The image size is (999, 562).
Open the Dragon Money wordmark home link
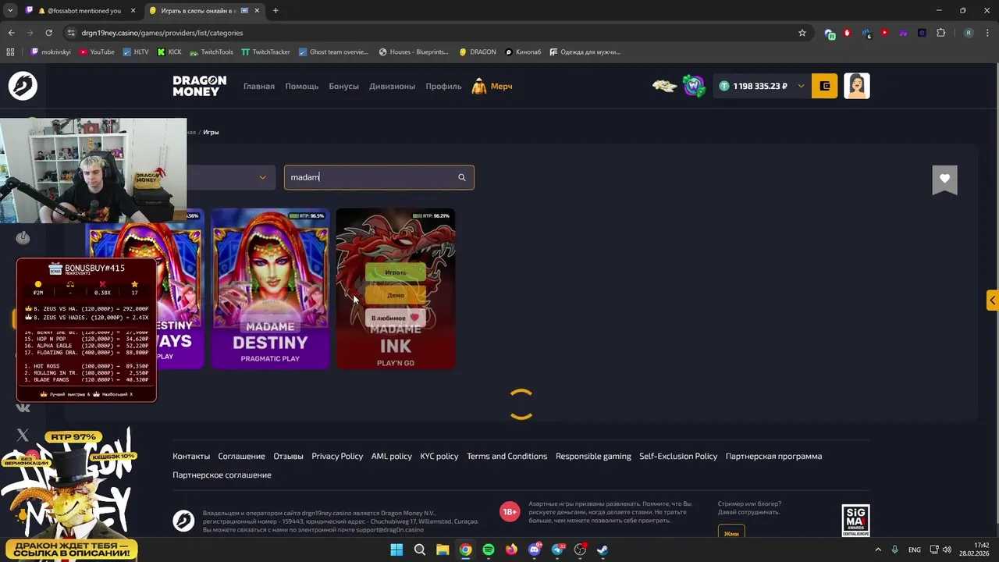click(200, 86)
